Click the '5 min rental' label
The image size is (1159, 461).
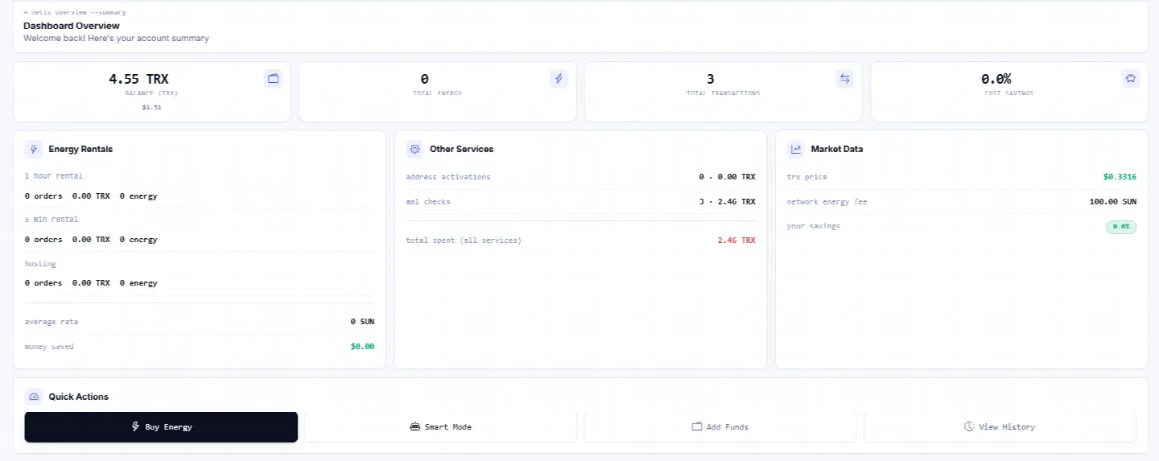tap(51, 219)
